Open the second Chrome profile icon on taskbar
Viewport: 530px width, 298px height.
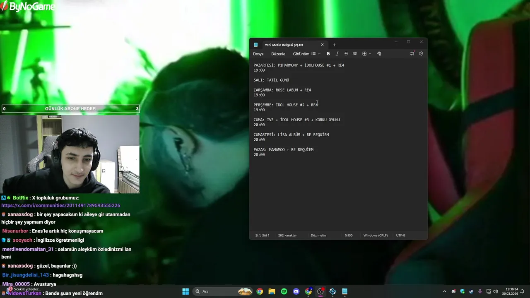(308, 291)
